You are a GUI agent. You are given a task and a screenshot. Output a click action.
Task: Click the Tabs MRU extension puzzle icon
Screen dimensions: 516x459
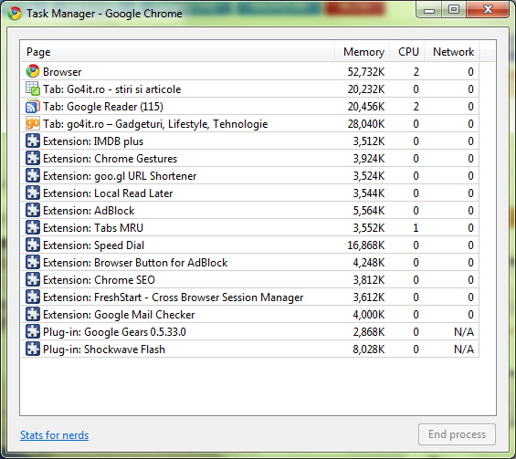[x=33, y=228]
